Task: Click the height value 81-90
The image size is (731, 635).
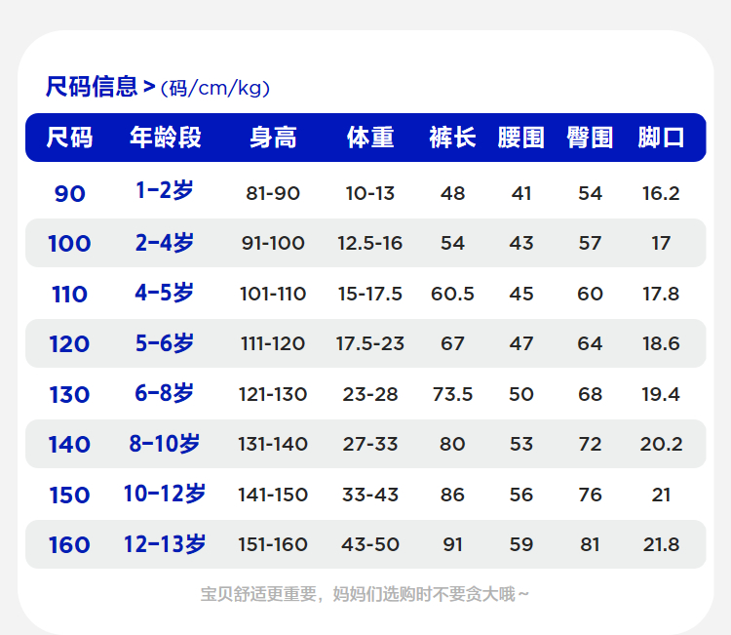Action: click(x=273, y=194)
